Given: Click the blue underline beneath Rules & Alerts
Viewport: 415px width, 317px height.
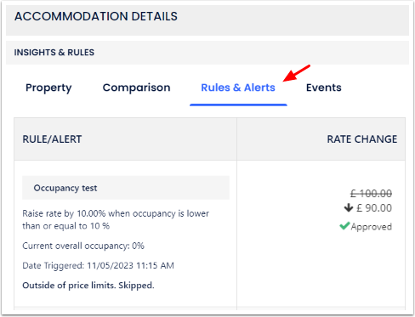Looking at the screenshot, I should (238, 105).
